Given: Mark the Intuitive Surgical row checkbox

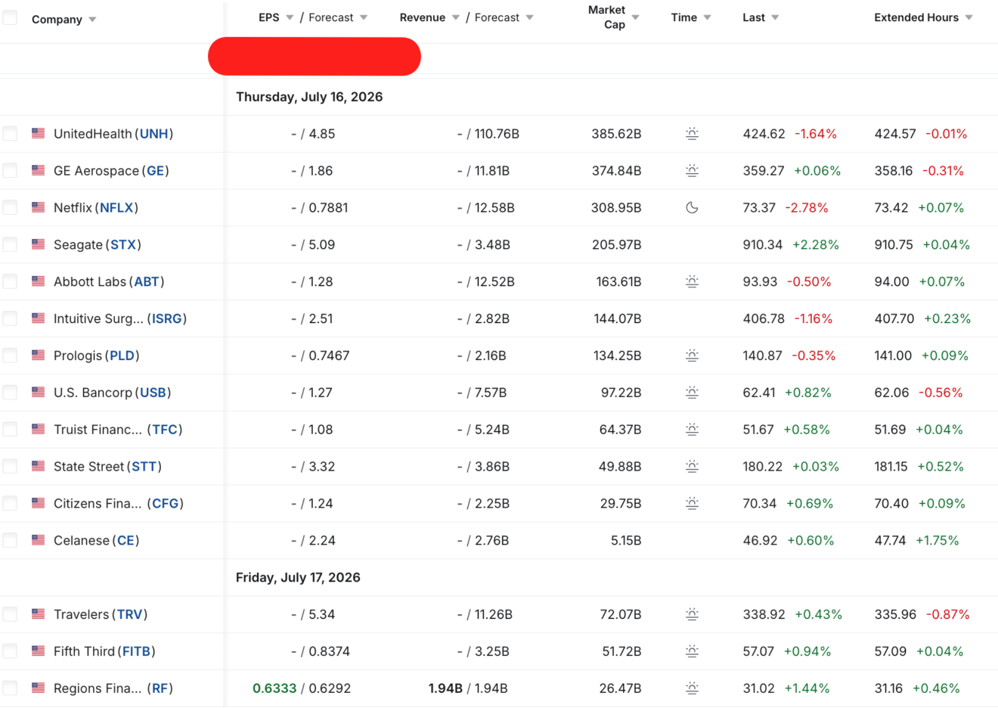Looking at the screenshot, I should click(10, 318).
